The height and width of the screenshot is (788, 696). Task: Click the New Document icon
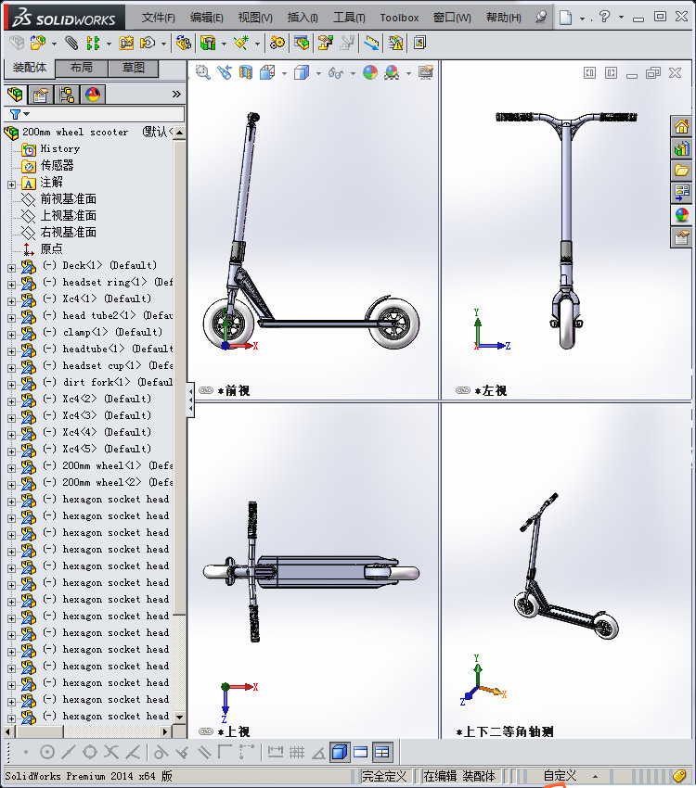[x=566, y=18]
